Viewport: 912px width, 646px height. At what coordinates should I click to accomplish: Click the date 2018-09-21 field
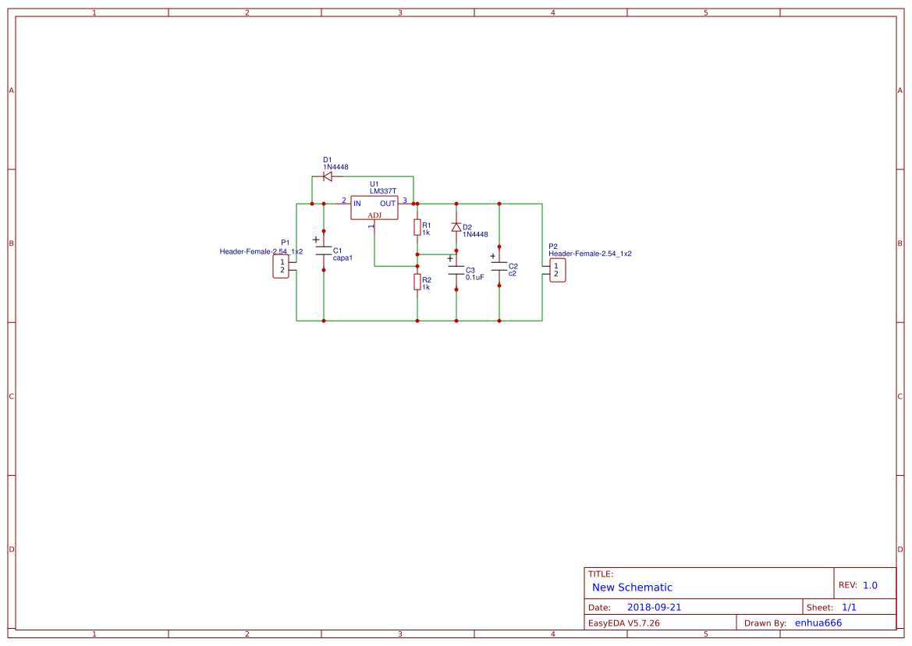pyautogui.click(x=655, y=606)
